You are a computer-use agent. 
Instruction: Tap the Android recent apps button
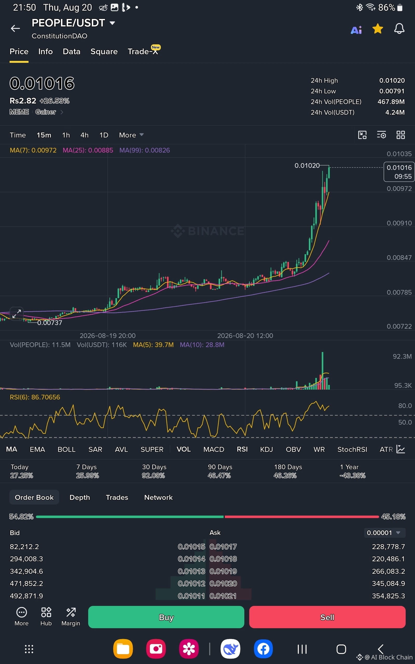coord(302,649)
